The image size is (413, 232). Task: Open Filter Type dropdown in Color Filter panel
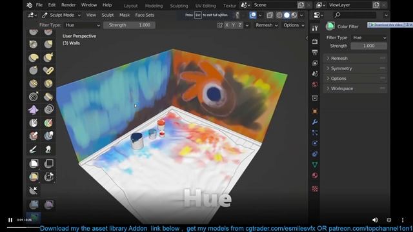coord(369,37)
